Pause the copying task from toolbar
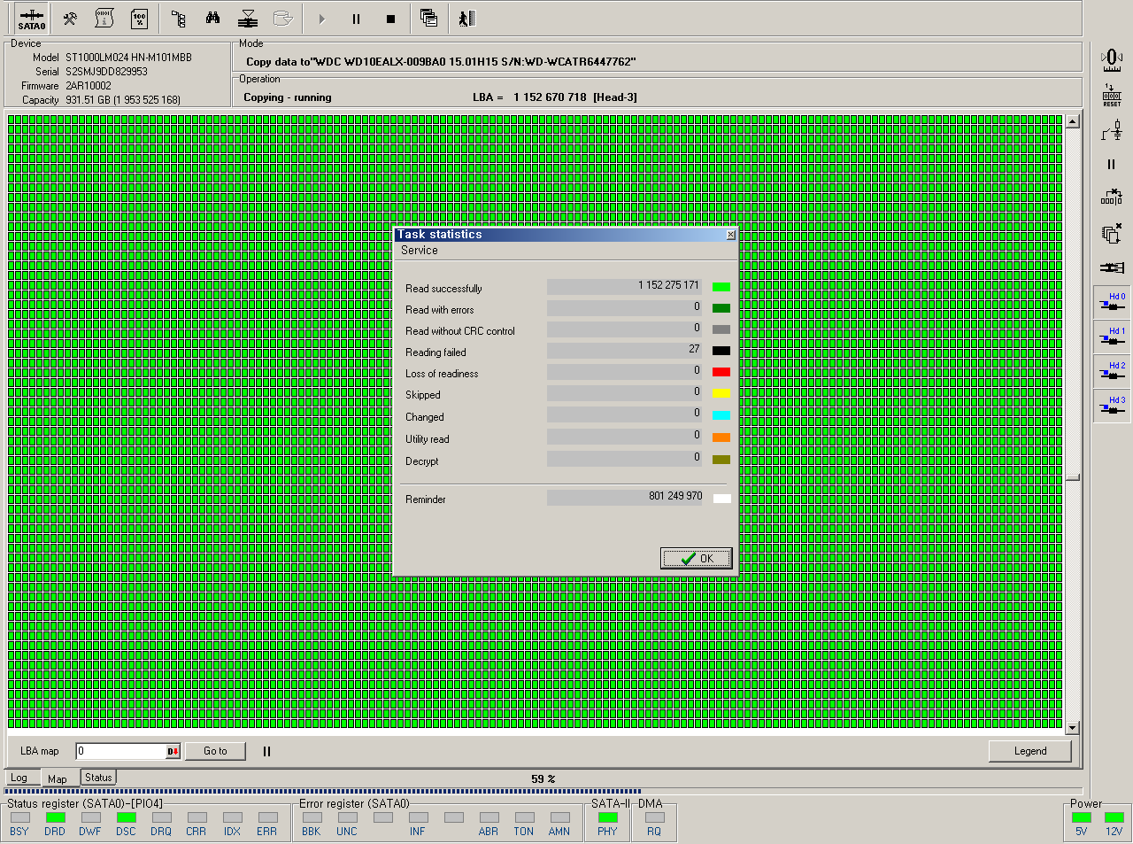Viewport: 1133px width, 844px height. tap(356, 19)
